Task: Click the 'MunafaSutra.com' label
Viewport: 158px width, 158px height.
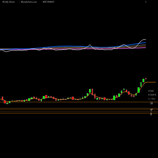Action: pos(29,2)
